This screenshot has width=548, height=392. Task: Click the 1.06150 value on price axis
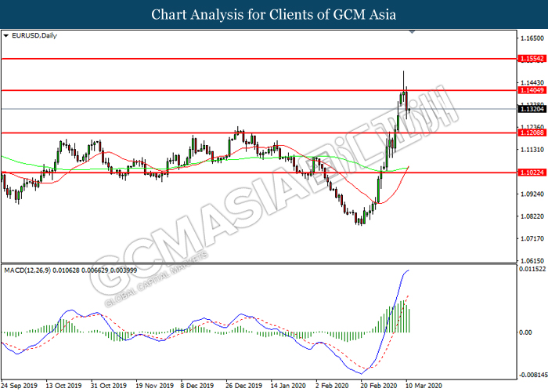532,261
